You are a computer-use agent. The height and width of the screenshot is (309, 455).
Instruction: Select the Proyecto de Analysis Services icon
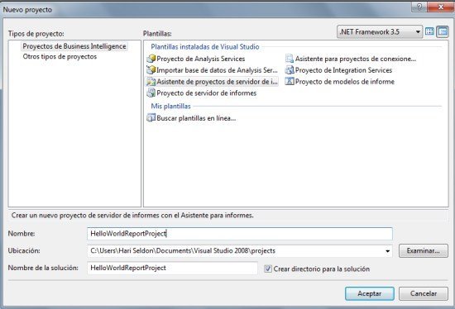coord(151,59)
